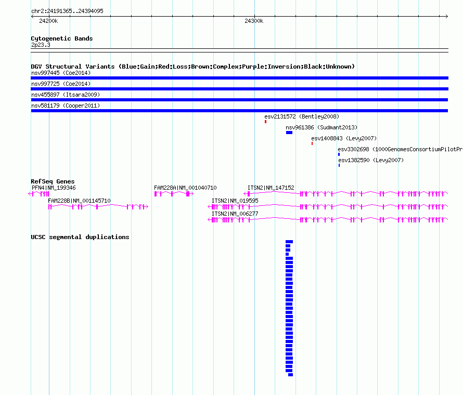Click the 2p23.3 band label

pyautogui.click(x=41, y=45)
